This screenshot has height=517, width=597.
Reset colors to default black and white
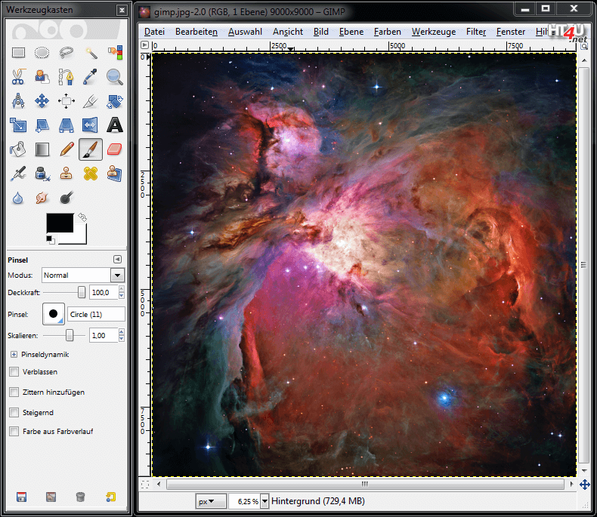coord(51,239)
